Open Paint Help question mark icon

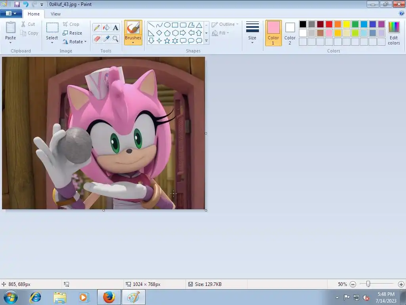(401, 14)
